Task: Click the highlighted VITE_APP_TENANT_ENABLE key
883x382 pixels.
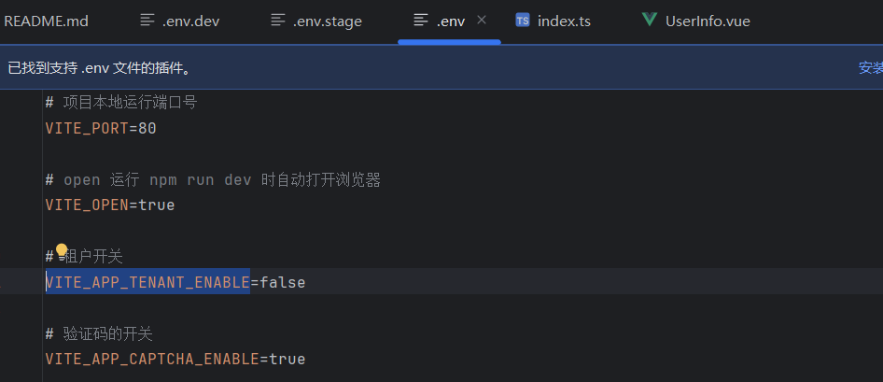Action: 147,281
